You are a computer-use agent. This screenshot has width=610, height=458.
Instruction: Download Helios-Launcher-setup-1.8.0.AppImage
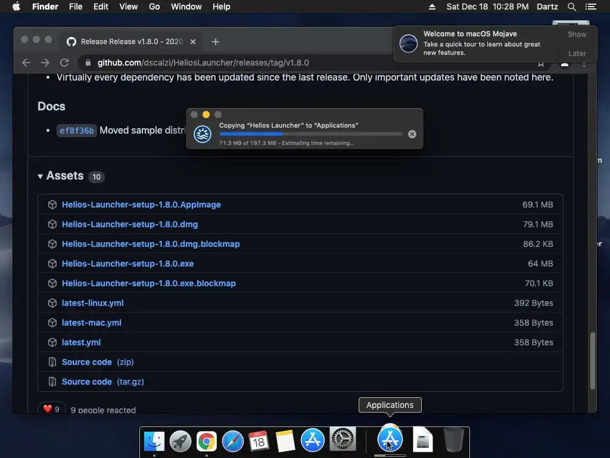pos(141,205)
